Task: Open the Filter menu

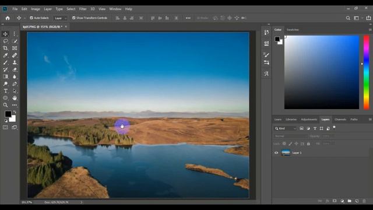Action: click(x=83, y=9)
